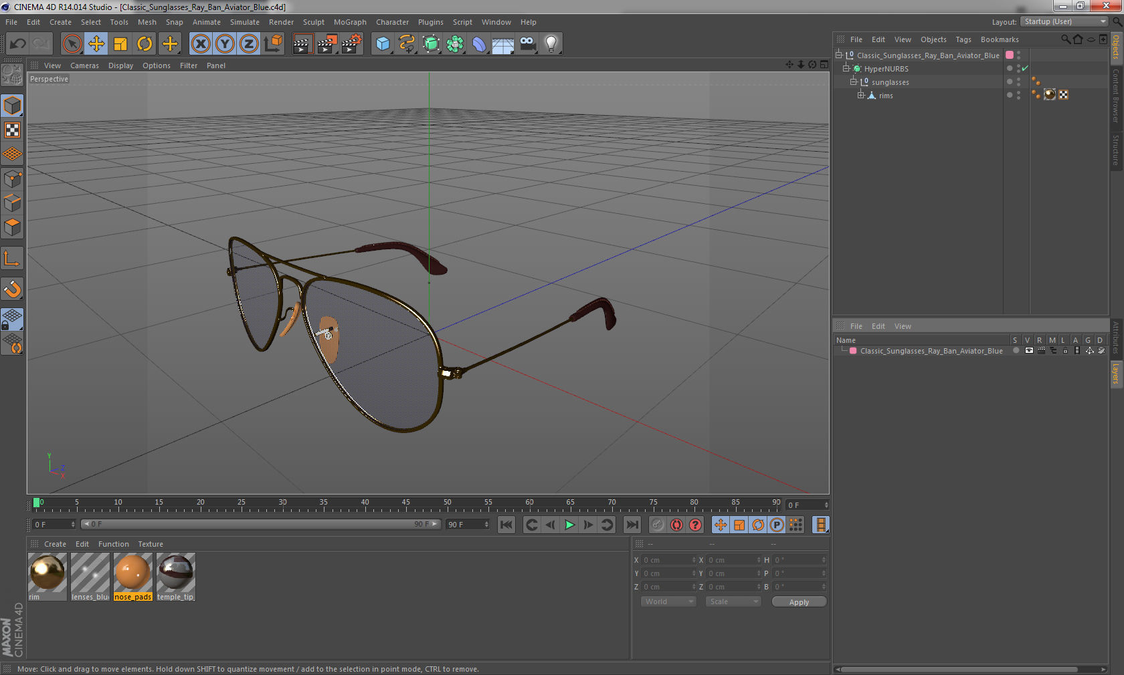Screen dimensions: 1124x675
Task: Open the deformer objects group
Action: coord(479,44)
